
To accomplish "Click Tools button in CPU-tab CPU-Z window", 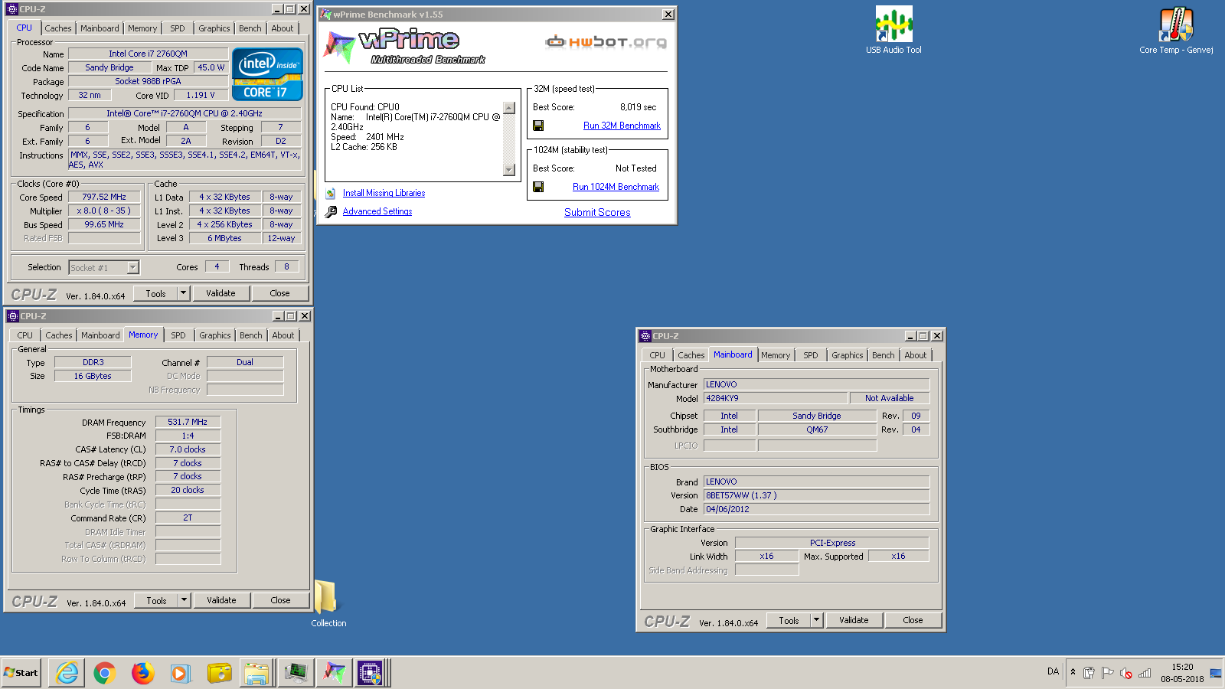I will (155, 293).
